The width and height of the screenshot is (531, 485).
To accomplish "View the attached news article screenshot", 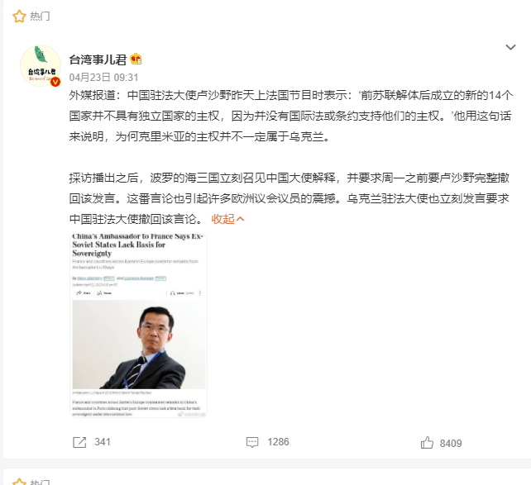I will 138,325.
